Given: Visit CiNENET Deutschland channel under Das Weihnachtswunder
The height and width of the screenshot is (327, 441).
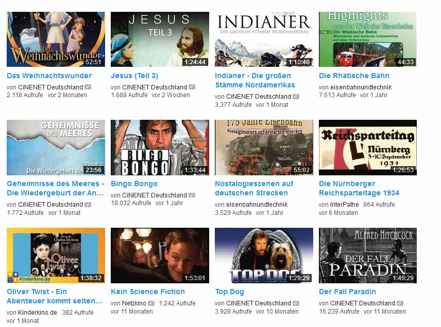Looking at the screenshot, I should [x=50, y=87].
